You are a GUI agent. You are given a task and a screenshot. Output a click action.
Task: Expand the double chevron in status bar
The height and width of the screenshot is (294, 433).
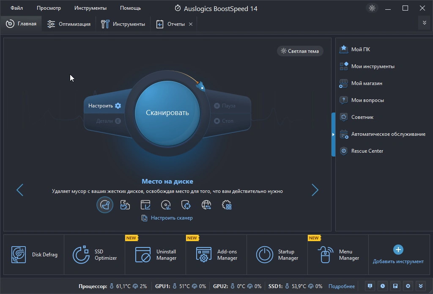[x=421, y=286]
